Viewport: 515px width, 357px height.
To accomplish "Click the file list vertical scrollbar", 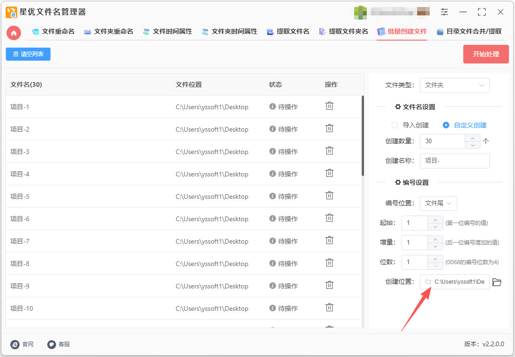I will pos(363,135).
